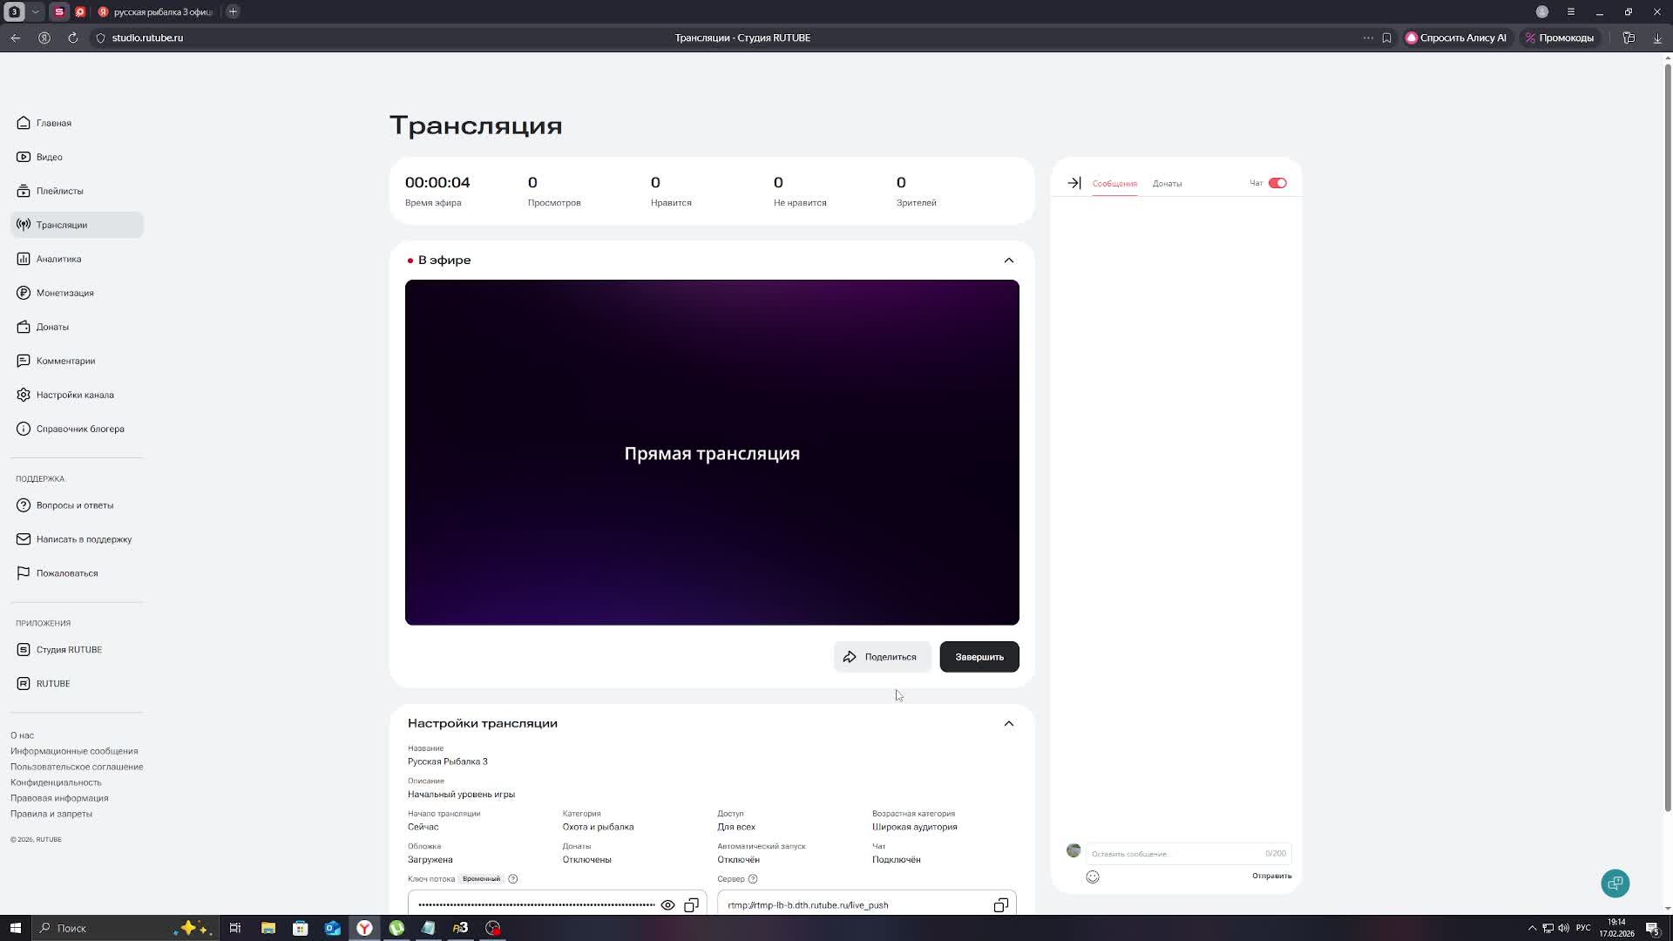The width and height of the screenshot is (1673, 941).
Task: Click the help icon next to Сервер
Action: tap(753, 879)
